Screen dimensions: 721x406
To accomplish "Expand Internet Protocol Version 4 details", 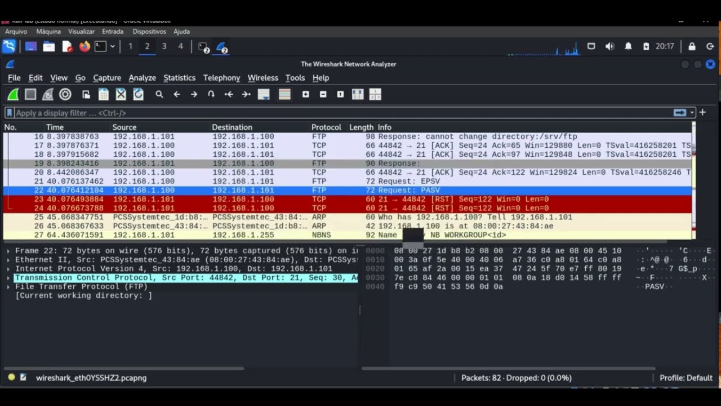I will tap(8, 269).
